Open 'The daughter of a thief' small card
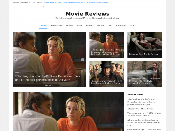Screen dimensions: 175x131 (x=106, y=45)
